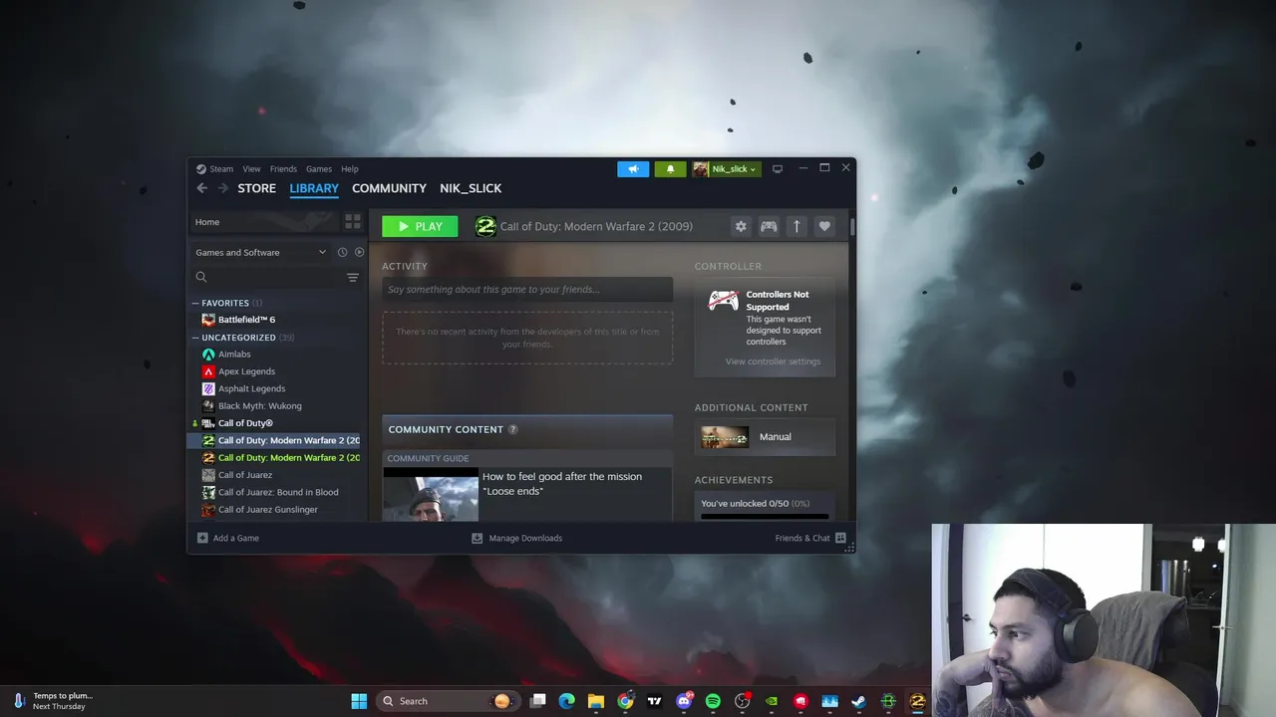Open the Windows Start menu
Image resolution: width=1276 pixels, height=717 pixels.
tap(359, 701)
